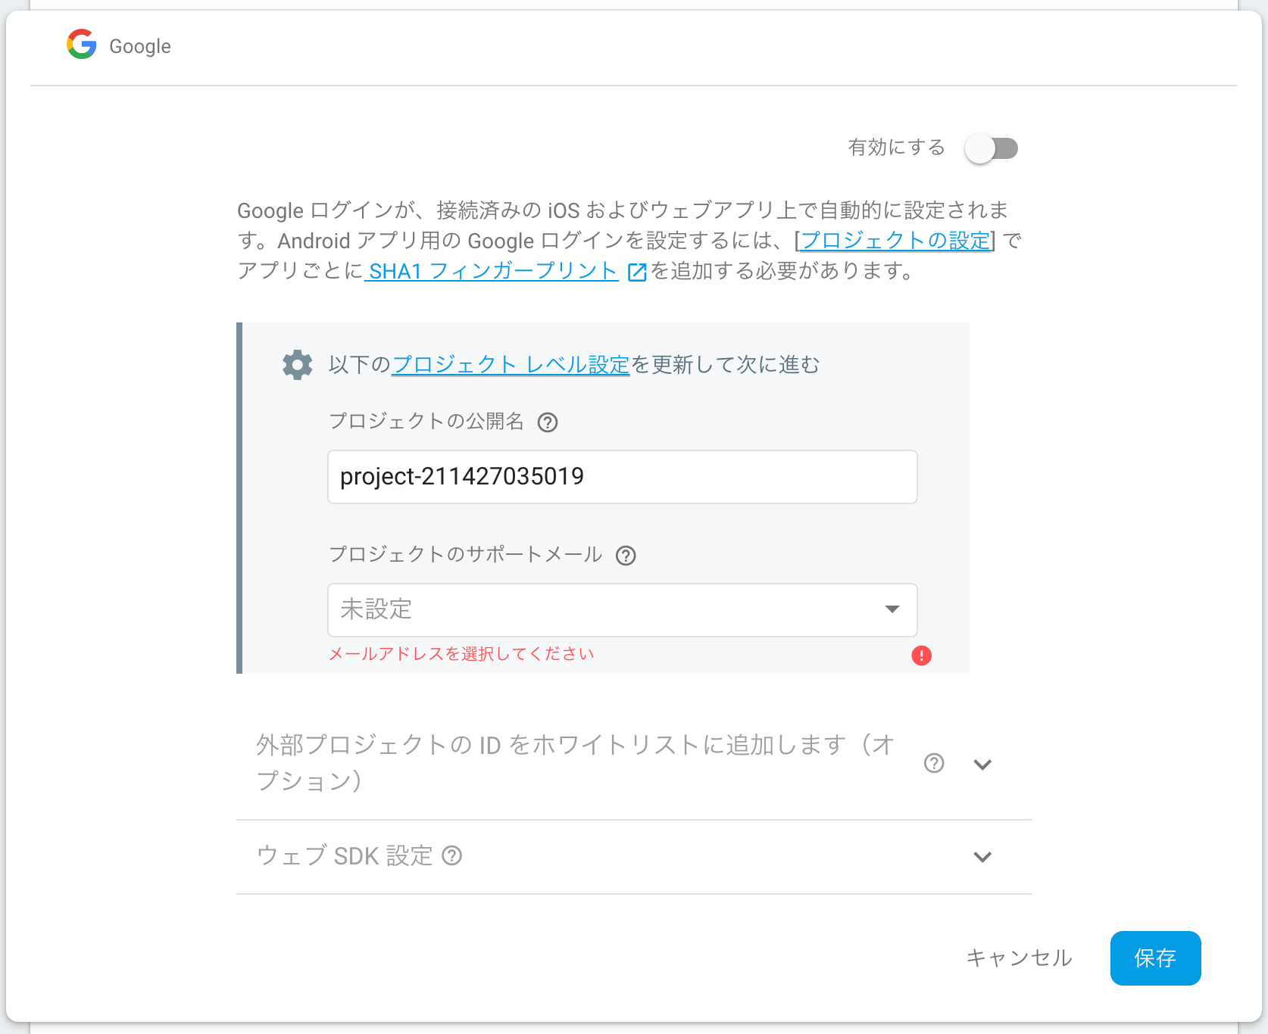This screenshot has height=1034, width=1268.
Task: Click help icon for 外部プロジェクトの ID whitelist
Action: tap(934, 763)
